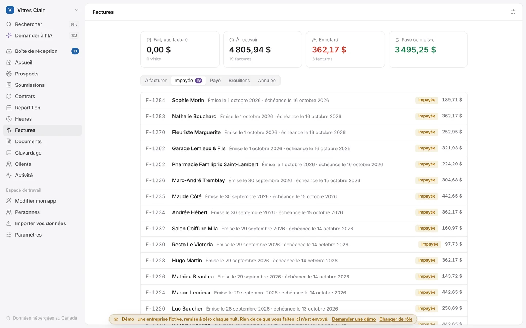Click the Accueil home icon
The image size is (526, 328).
coord(9,62)
